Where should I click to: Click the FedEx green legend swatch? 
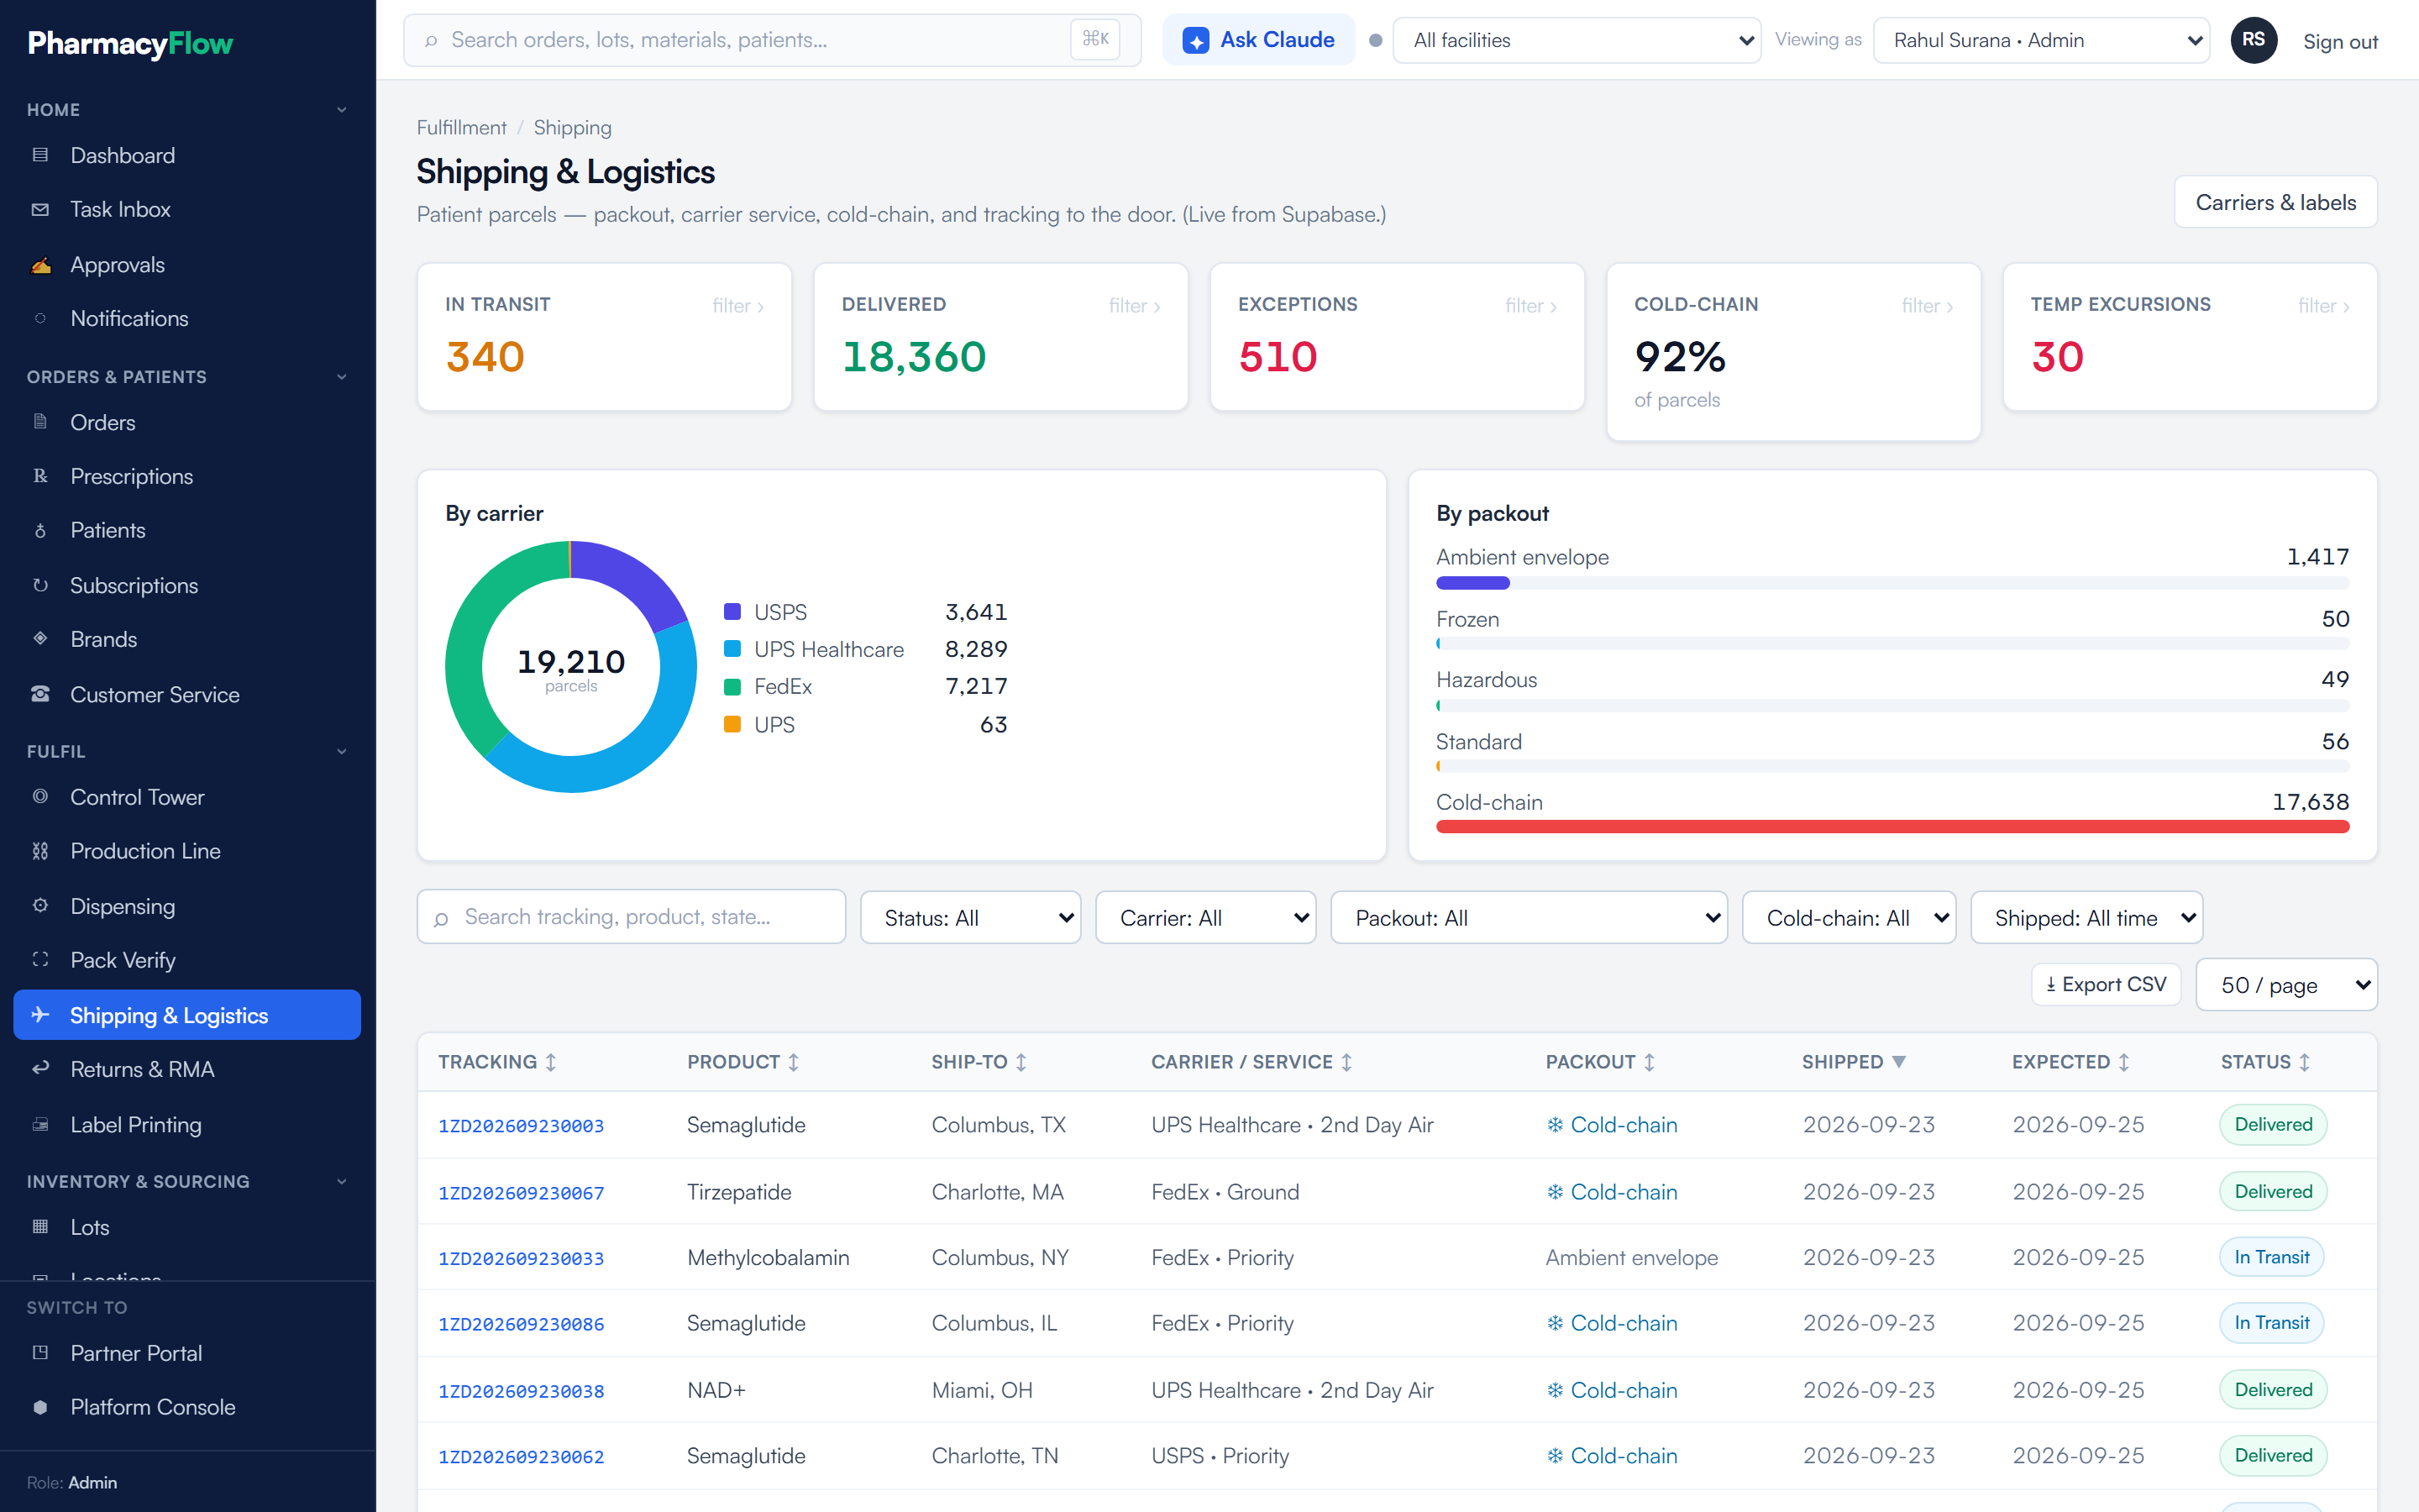tap(732, 686)
